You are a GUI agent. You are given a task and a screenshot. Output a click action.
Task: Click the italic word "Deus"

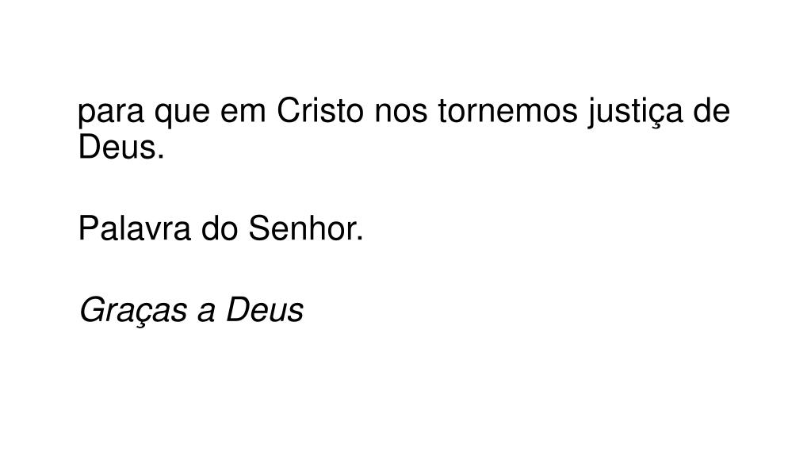pos(264,309)
